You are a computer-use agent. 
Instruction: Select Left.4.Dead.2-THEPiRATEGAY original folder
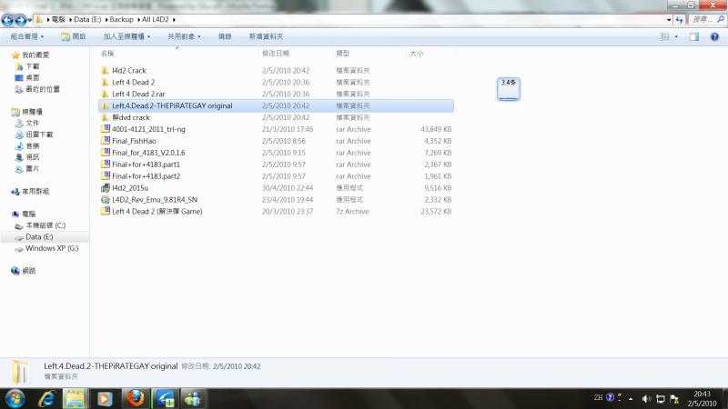276,105
